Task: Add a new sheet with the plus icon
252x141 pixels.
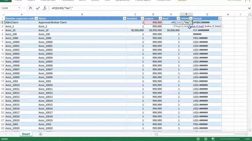Action: [41, 134]
